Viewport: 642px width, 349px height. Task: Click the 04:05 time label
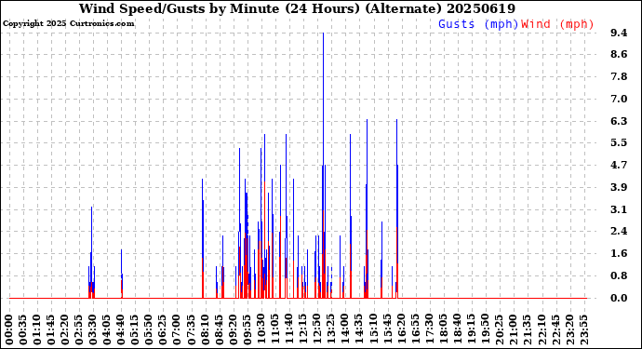tap(107, 330)
